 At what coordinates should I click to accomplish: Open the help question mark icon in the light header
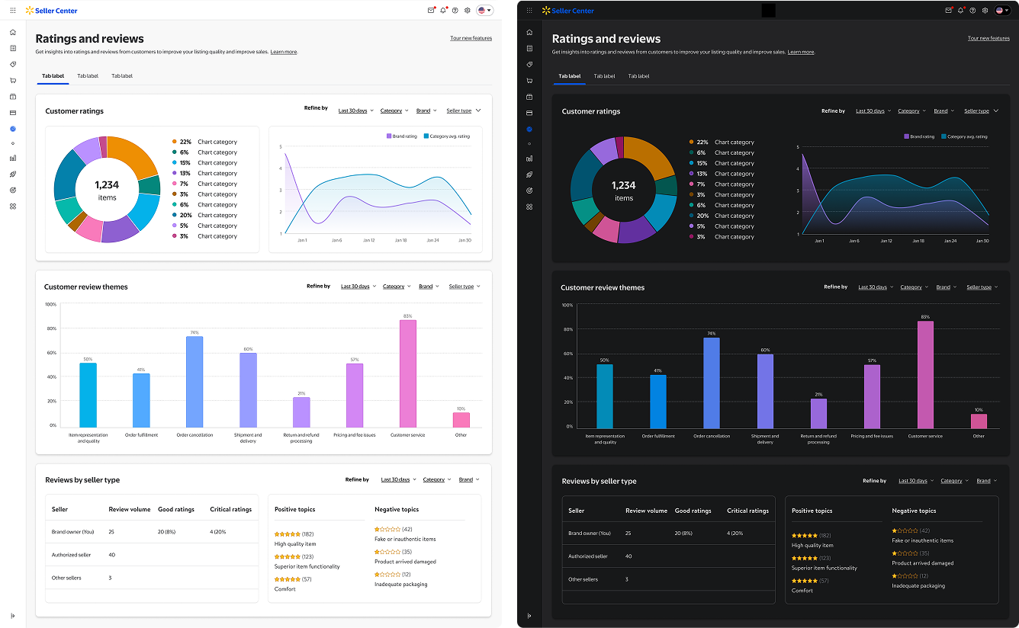(x=455, y=11)
